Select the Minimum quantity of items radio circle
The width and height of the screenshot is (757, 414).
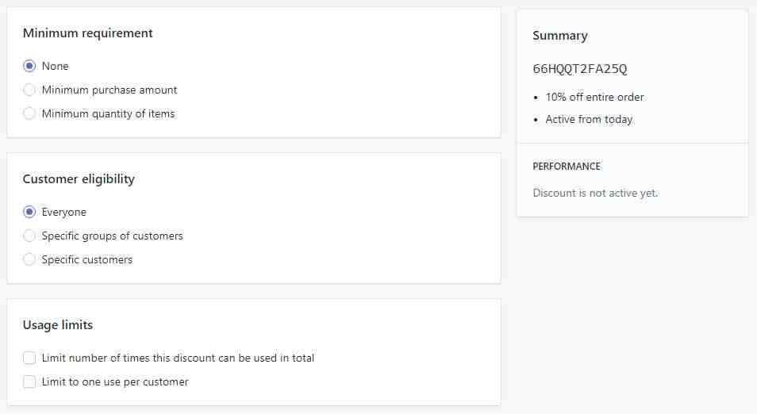pos(29,114)
